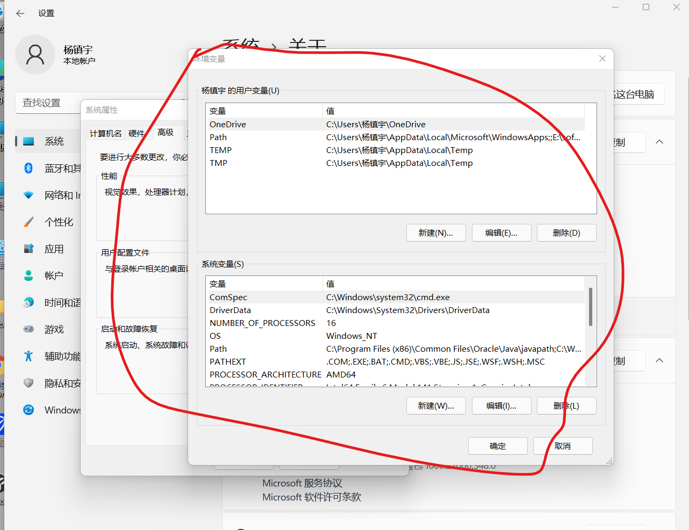Open Windows Update via sync icon
This screenshot has width=689, height=530.
pos(28,410)
